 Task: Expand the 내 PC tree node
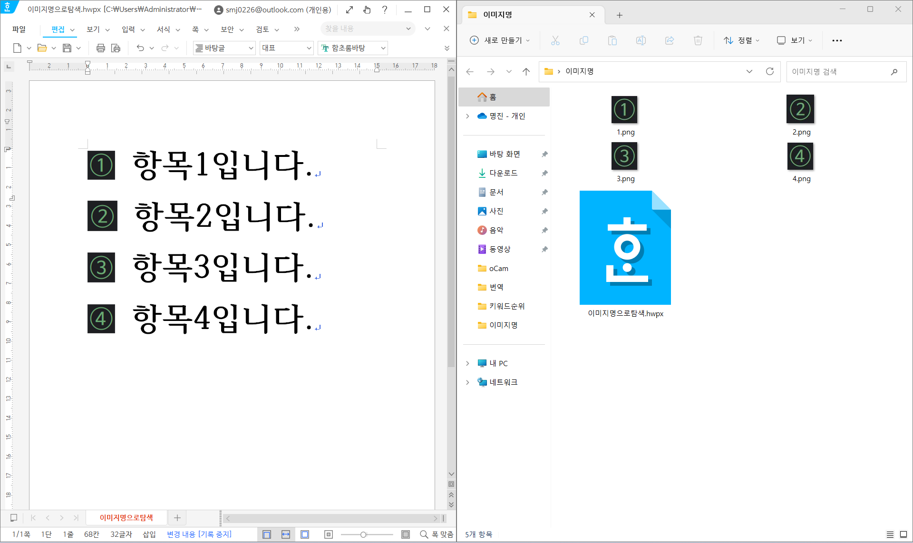click(468, 363)
